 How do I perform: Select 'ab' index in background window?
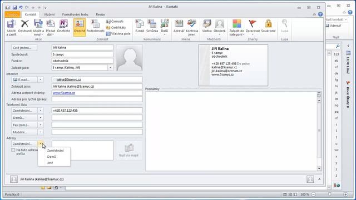pos(336,61)
